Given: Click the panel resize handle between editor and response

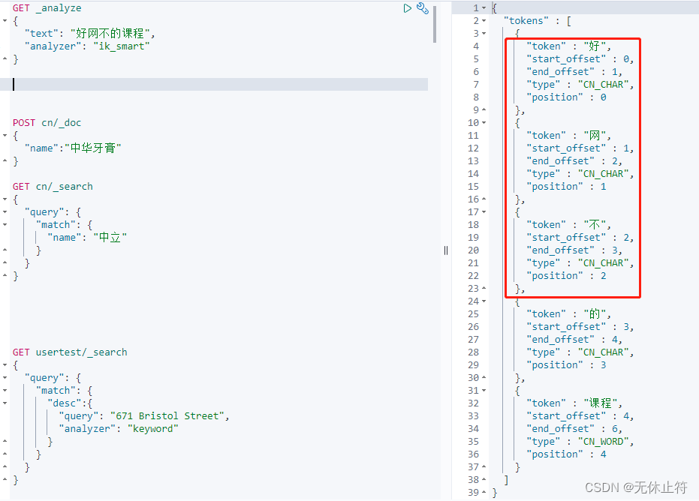Looking at the screenshot, I should 446,250.
